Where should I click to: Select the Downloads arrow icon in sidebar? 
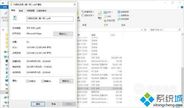click(7, 72)
